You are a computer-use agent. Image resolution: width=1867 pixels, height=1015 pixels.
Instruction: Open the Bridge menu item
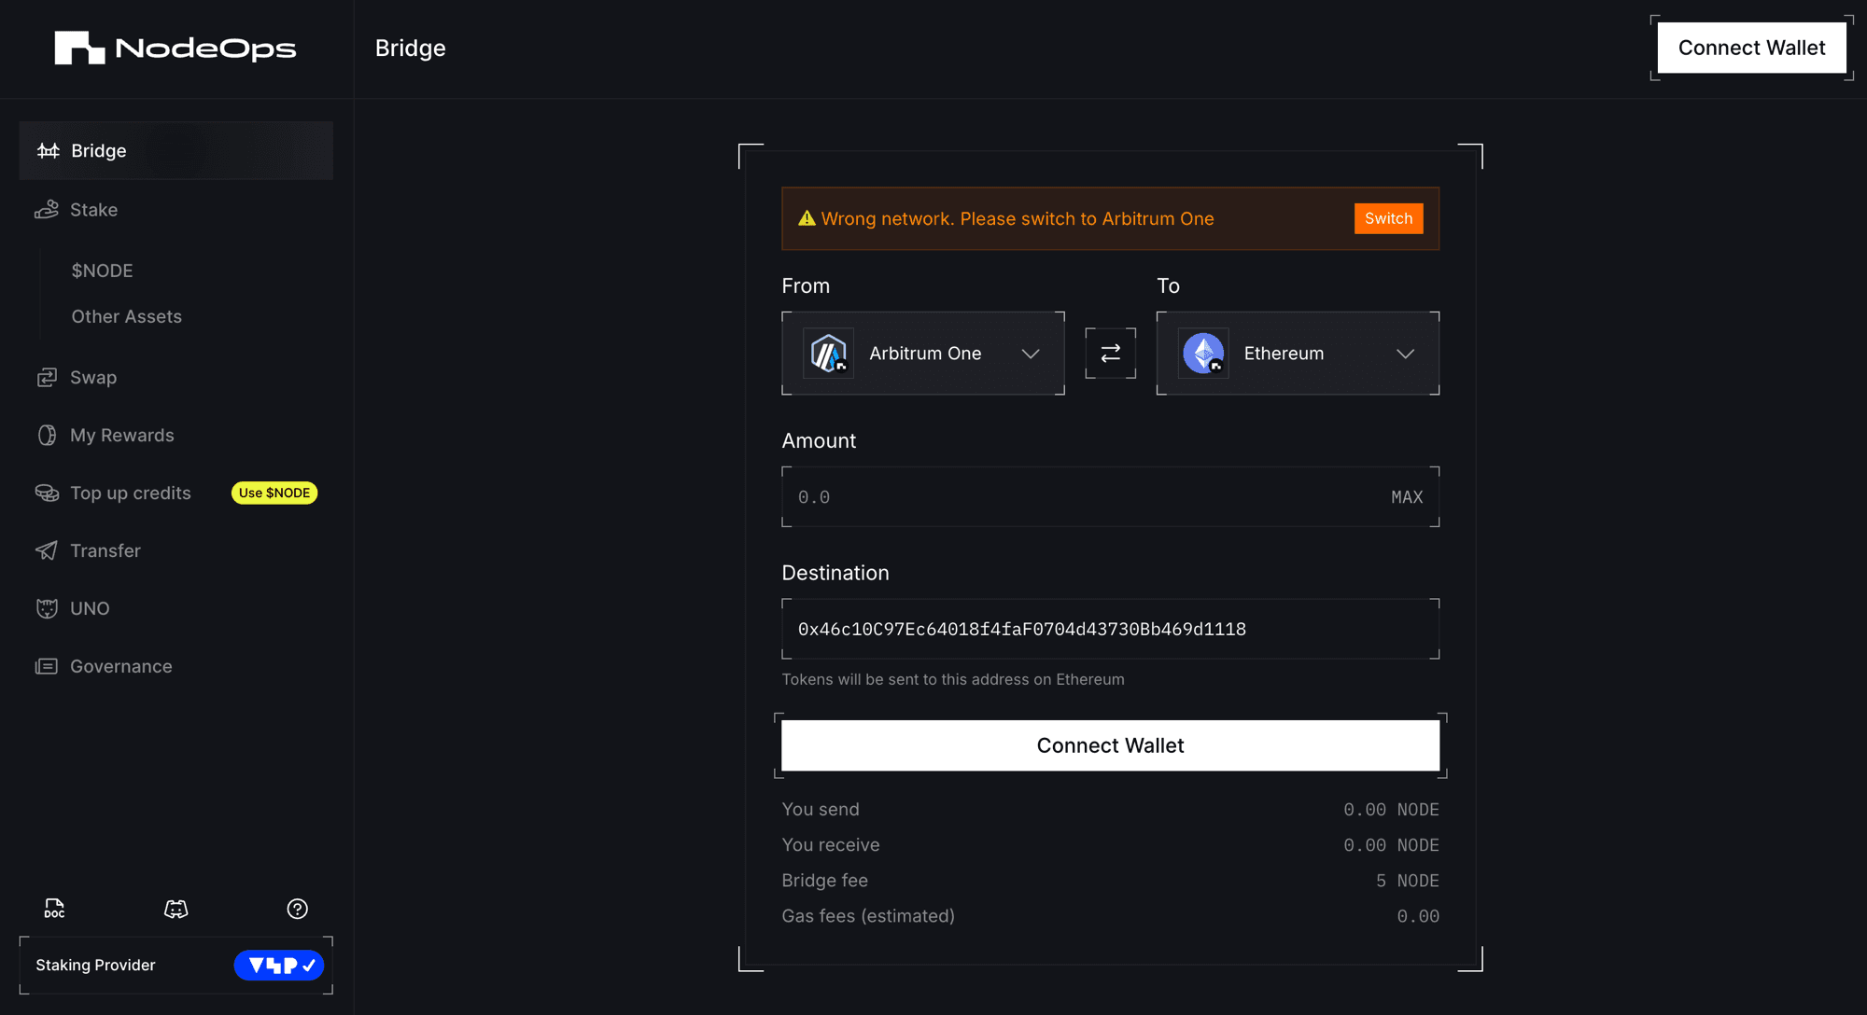click(x=175, y=150)
